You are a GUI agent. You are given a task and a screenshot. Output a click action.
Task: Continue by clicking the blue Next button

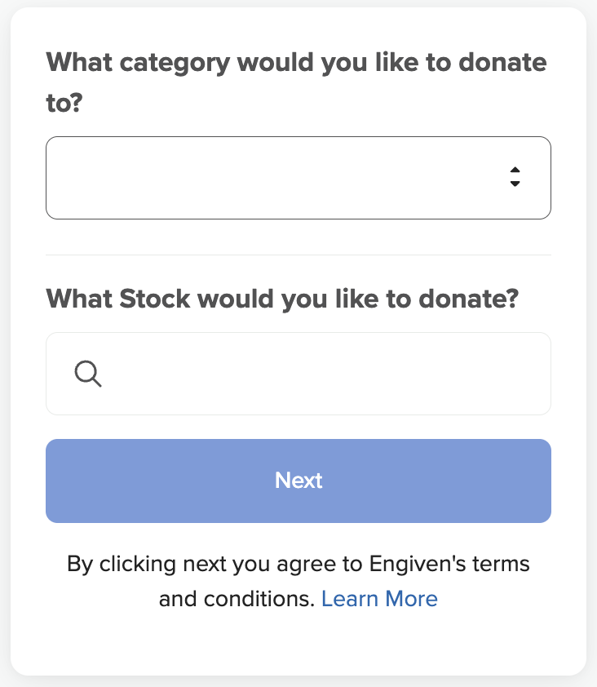298,481
